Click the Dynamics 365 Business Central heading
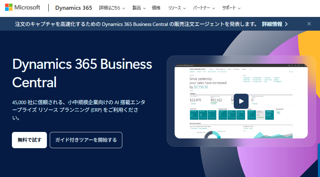320x177 pixels. (82, 73)
